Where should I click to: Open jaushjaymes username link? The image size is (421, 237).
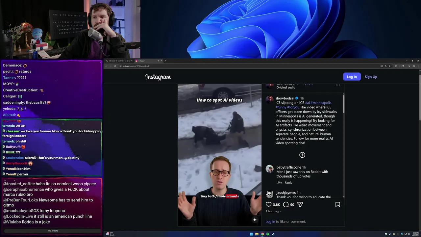[286, 193]
